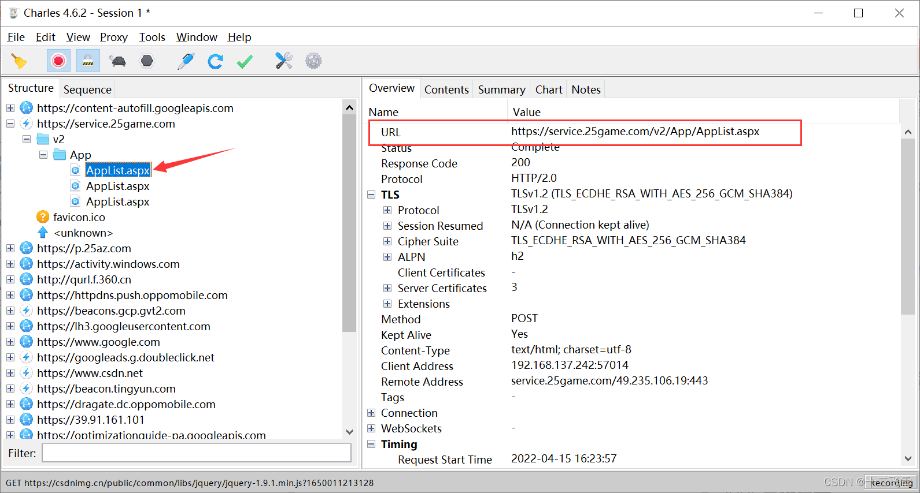920x493 pixels.
Task: Toggle the hexagon breakpoints icon
Action: point(147,61)
